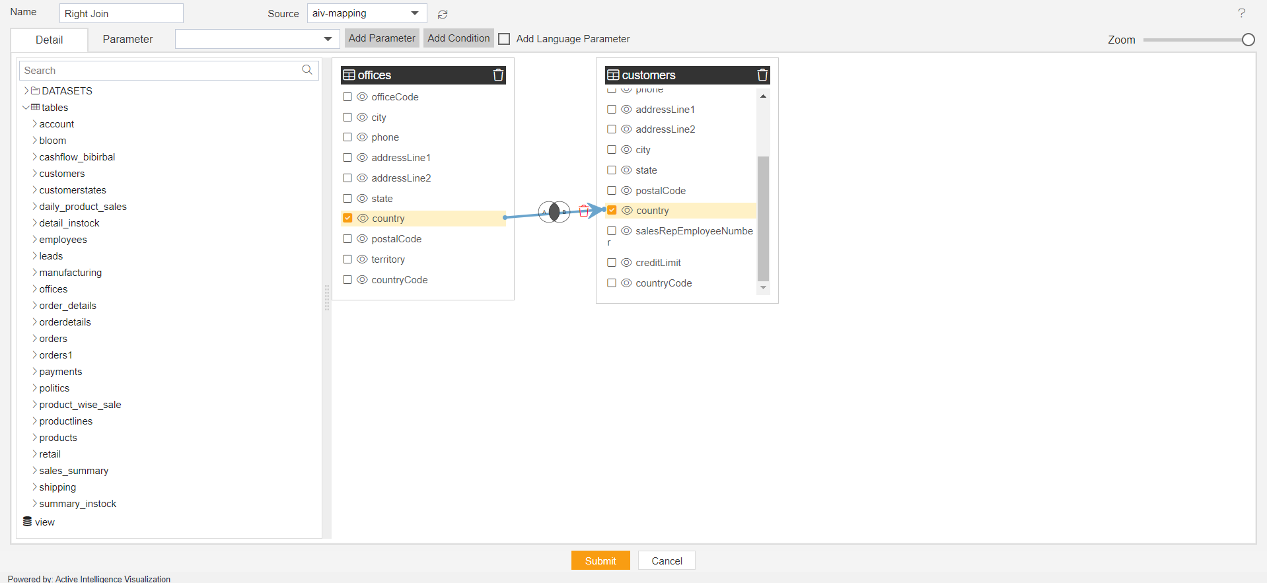The height and width of the screenshot is (583, 1267).
Task: Expand the customers table node in tree
Action: click(x=34, y=173)
